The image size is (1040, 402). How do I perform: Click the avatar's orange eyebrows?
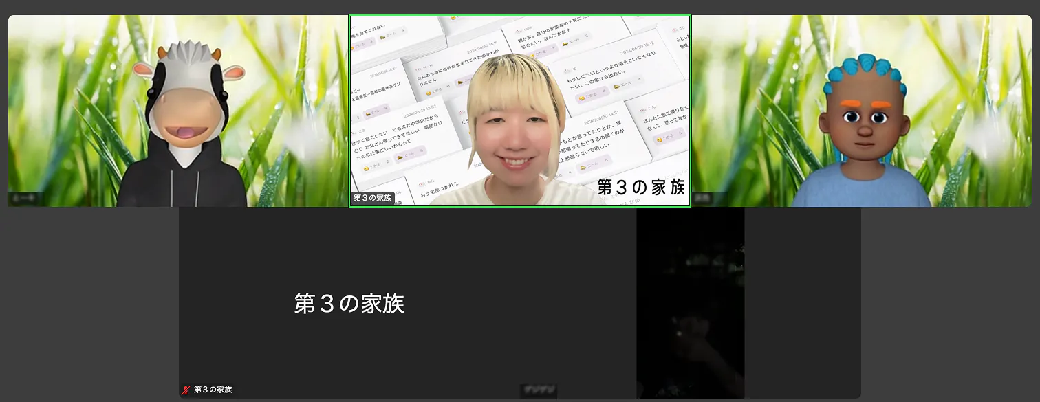click(863, 105)
